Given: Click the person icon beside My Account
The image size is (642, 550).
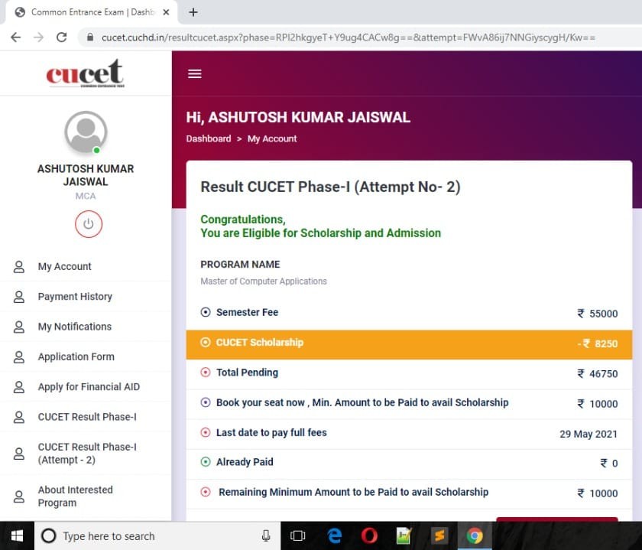Looking at the screenshot, I should tap(19, 267).
